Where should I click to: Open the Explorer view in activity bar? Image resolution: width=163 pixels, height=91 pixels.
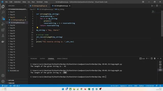coord(3,7)
